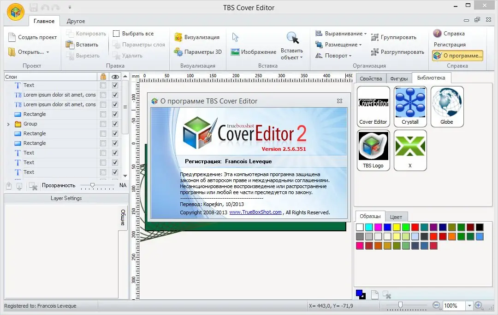Expand the Group layer tree arrow
Screen dimensions: 498x315
coord(8,124)
